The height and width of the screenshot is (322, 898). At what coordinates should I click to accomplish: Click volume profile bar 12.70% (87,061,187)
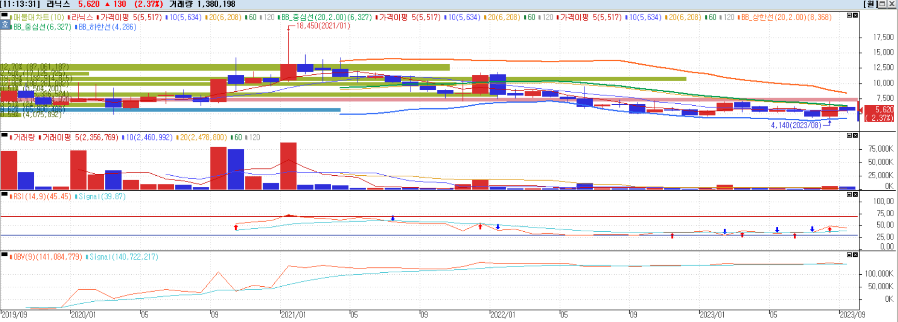click(x=225, y=67)
